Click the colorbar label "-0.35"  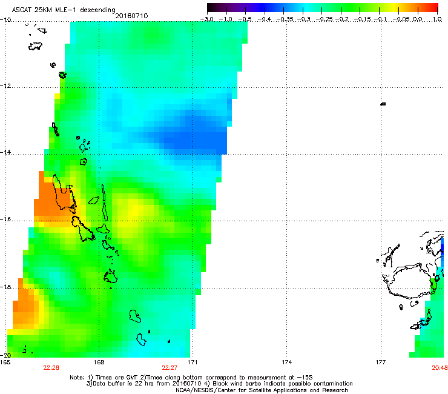tap(285, 19)
